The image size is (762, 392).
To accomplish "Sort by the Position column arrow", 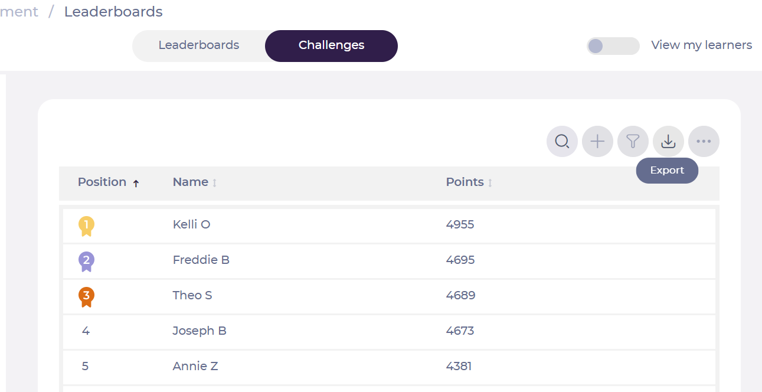I will click(x=136, y=184).
